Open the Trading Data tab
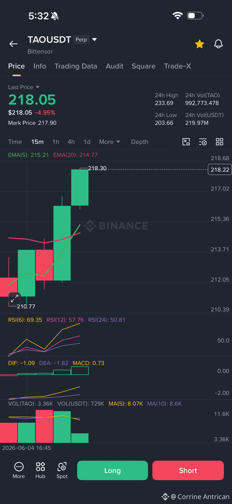The image size is (232, 504). [76, 66]
